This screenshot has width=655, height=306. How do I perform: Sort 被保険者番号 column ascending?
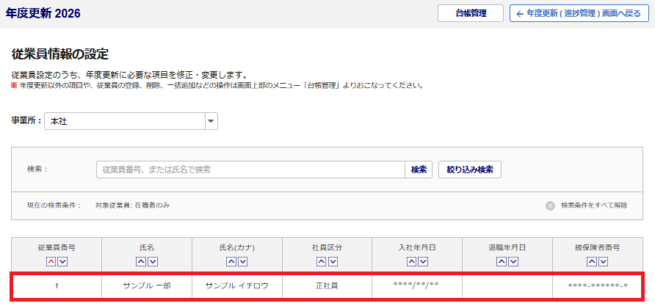point(593,261)
